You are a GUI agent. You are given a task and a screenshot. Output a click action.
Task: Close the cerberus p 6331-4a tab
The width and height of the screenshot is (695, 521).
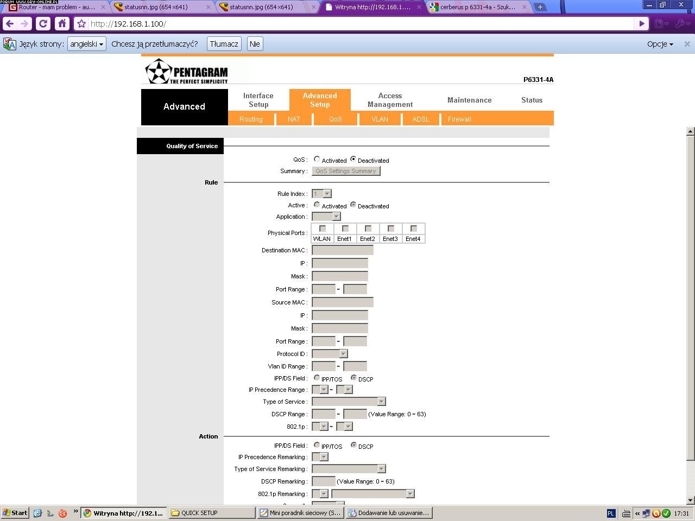(525, 7)
